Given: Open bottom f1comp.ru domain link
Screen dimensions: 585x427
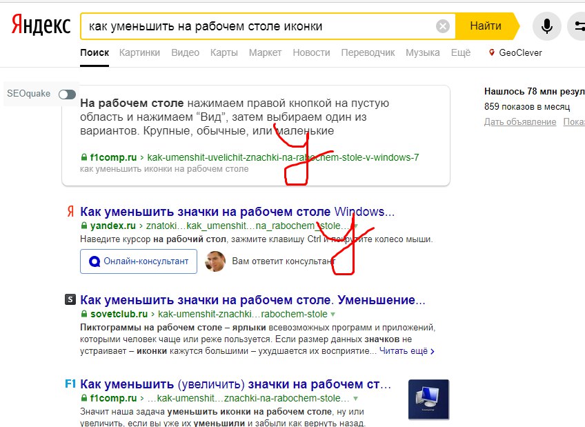Looking at the screenshot, I should [x=113, y=398].
